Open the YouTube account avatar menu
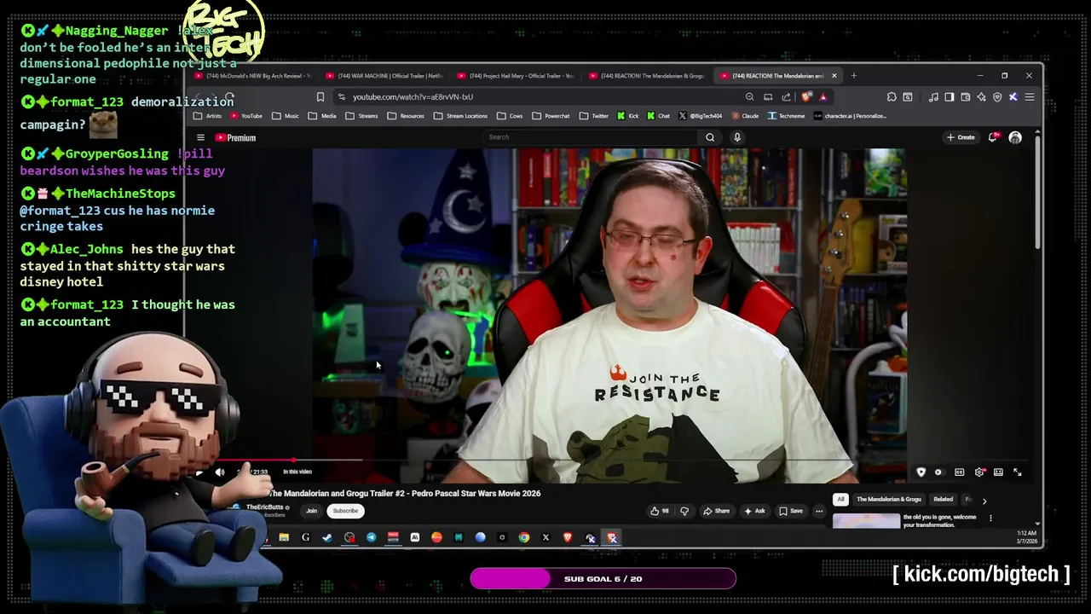1091x614 pixels. pyautogui.click(x=1015, y=137)
